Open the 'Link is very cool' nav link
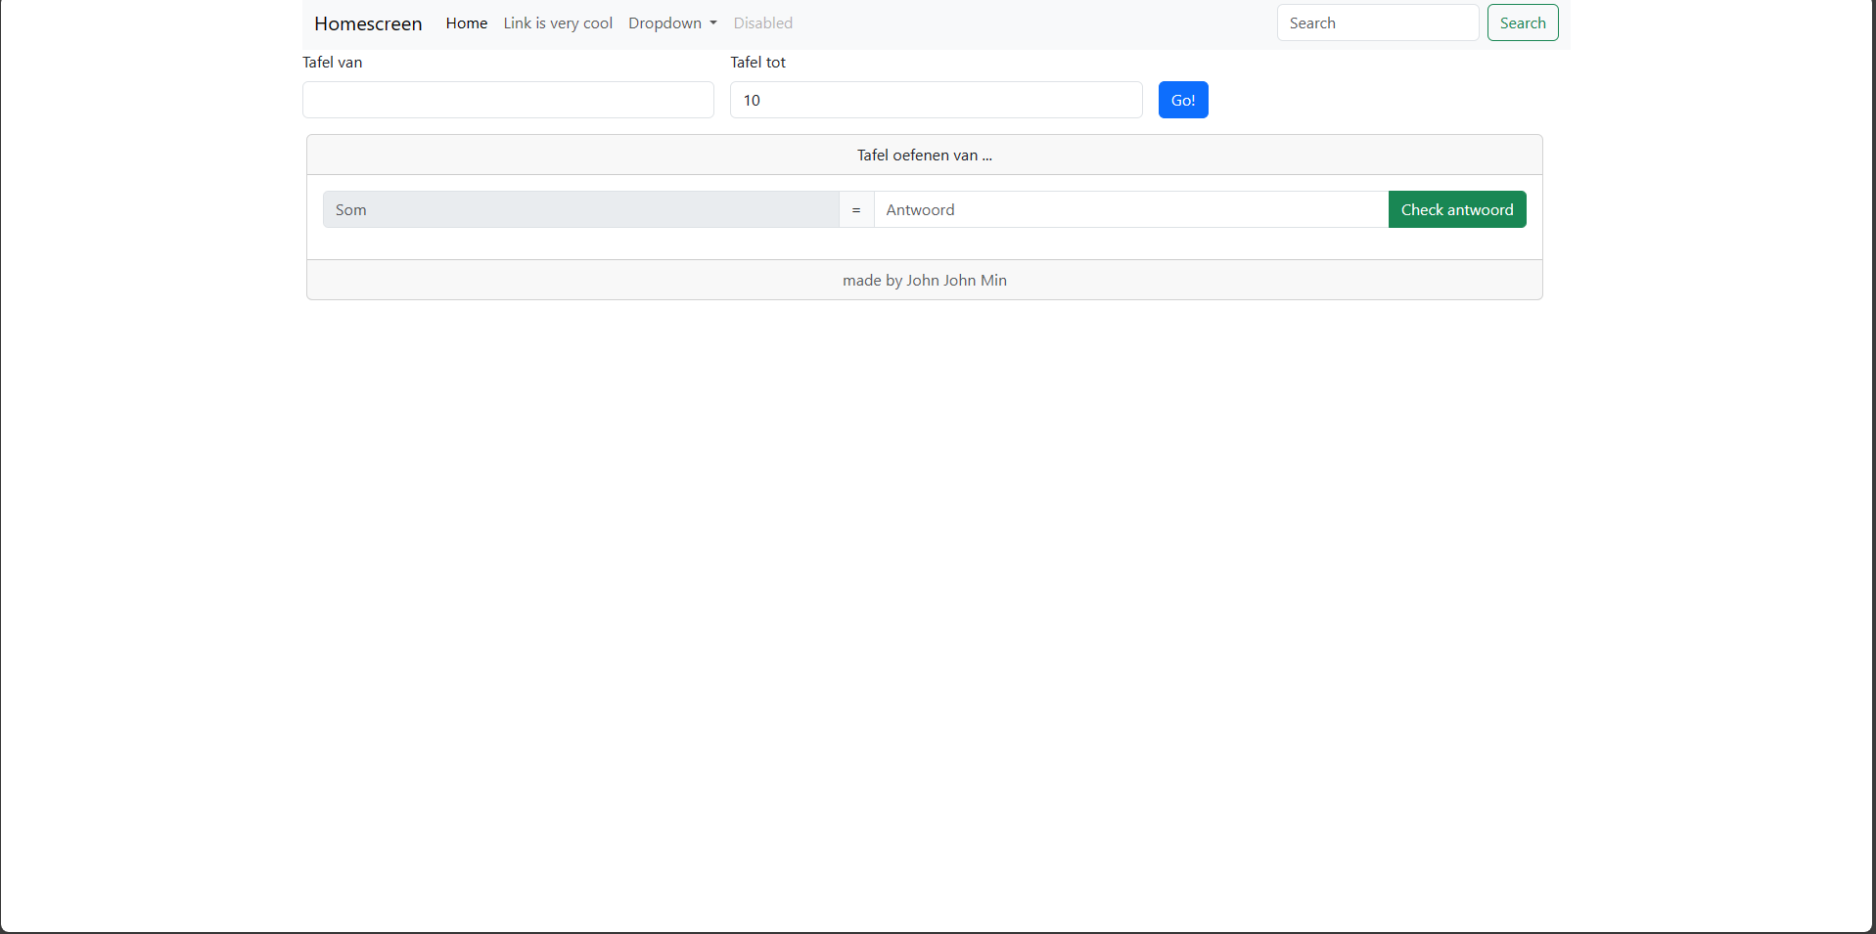Viewport: 1876px width, 934px height. [558, 23]
